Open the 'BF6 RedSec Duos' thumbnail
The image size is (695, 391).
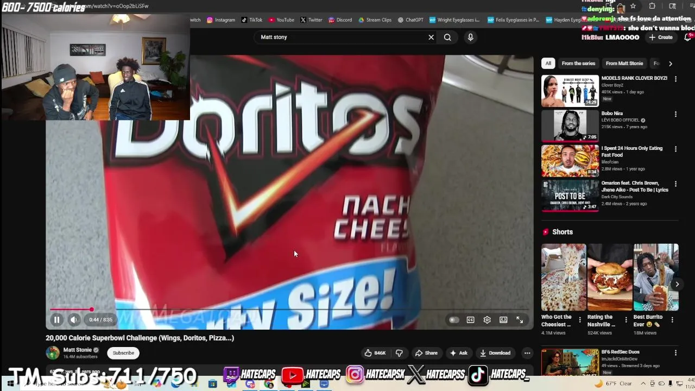570,362
